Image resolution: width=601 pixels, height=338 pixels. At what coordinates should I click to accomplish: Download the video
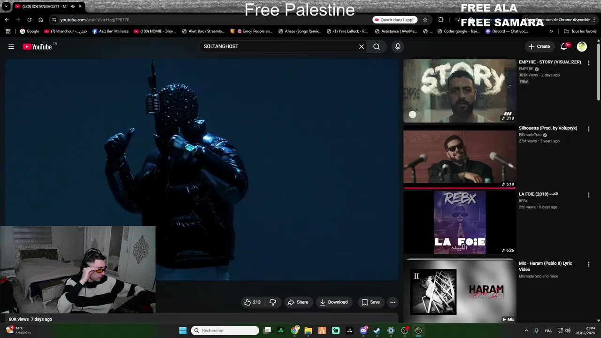pos(333,302)
